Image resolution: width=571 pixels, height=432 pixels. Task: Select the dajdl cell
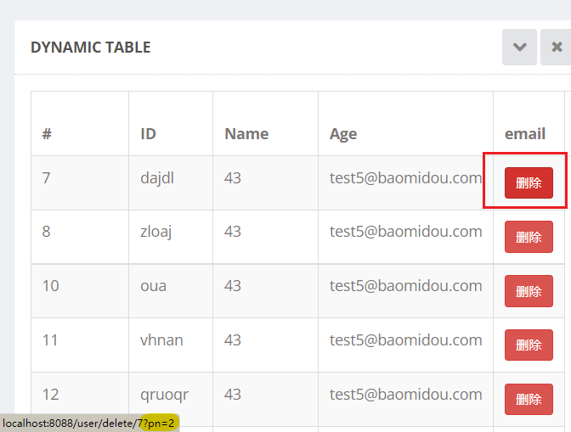161,177
